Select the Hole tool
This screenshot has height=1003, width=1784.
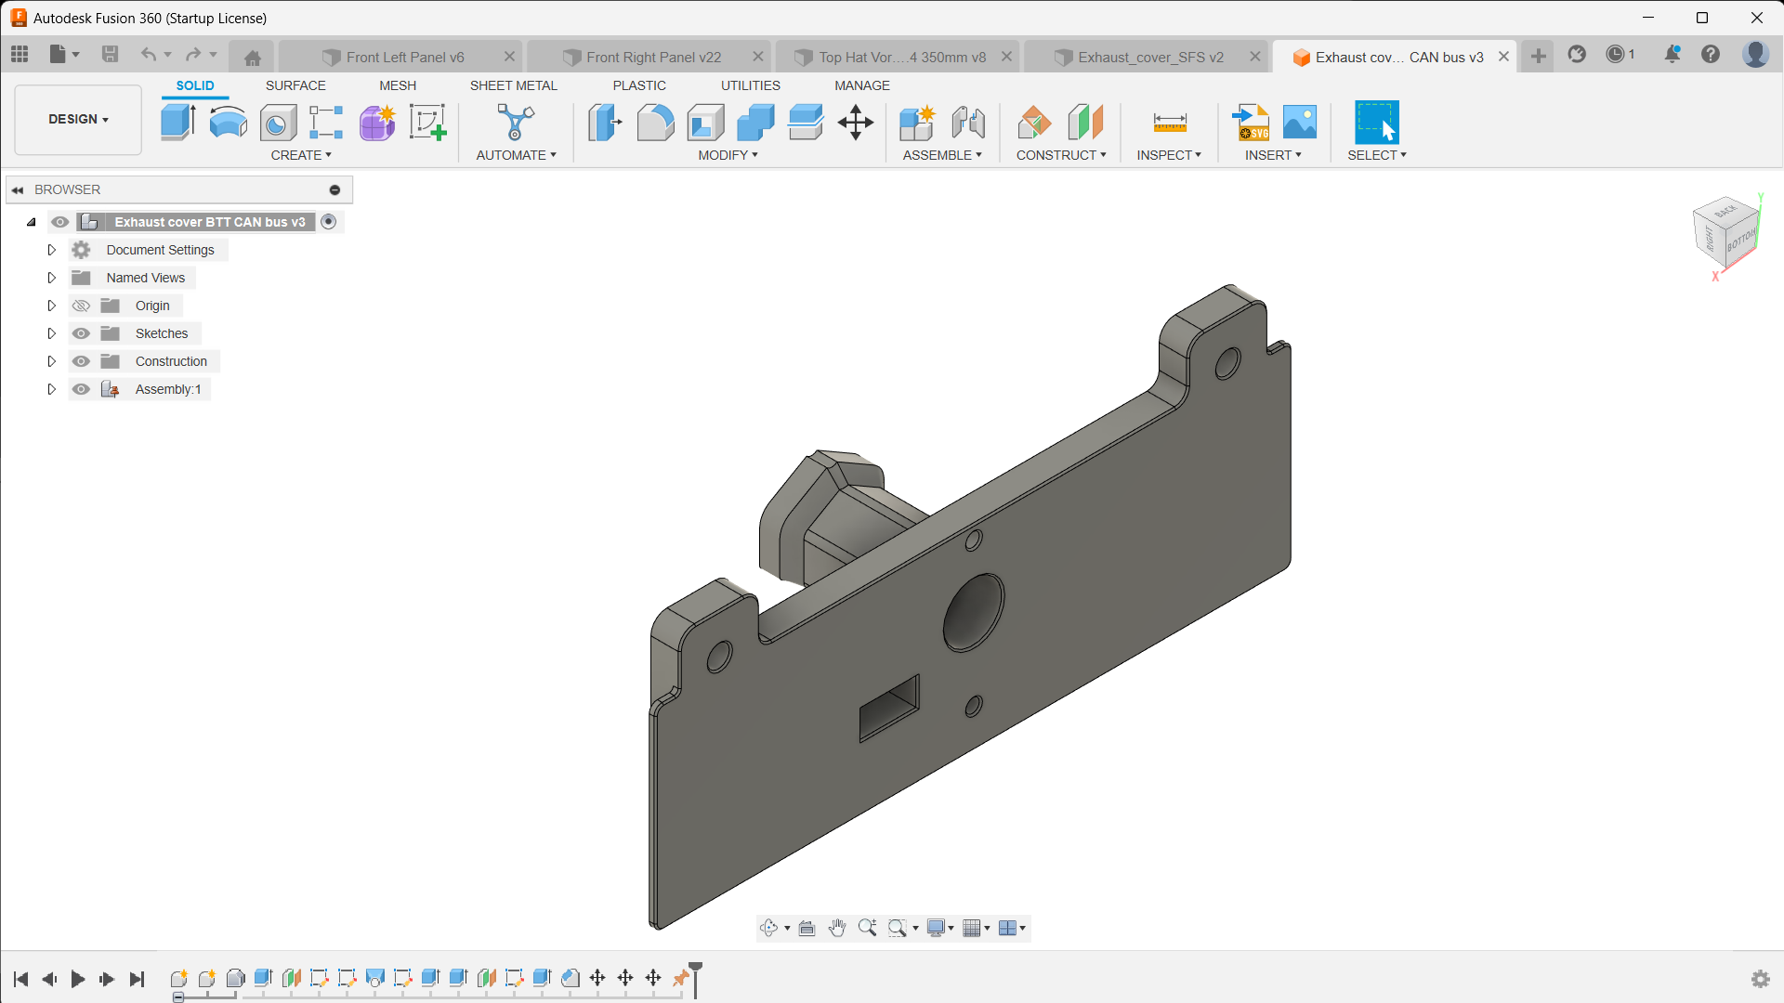point(278,122)
